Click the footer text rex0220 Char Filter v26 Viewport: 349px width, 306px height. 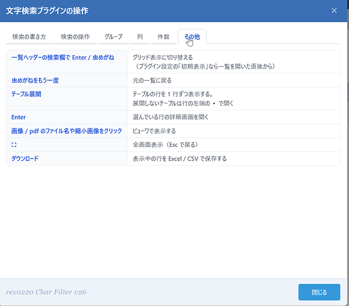(x=46, y=292)
